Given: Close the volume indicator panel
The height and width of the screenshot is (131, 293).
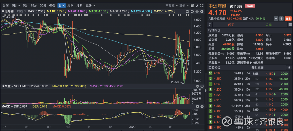Looking at the screenshot, I should coord(202,86).
